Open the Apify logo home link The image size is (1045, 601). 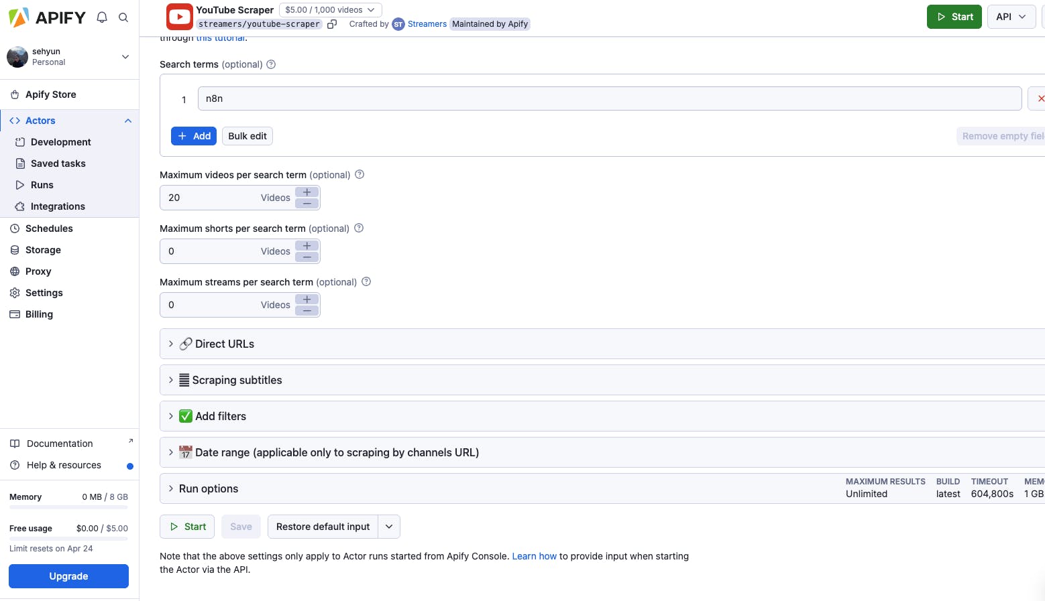(x=47, y=17)
